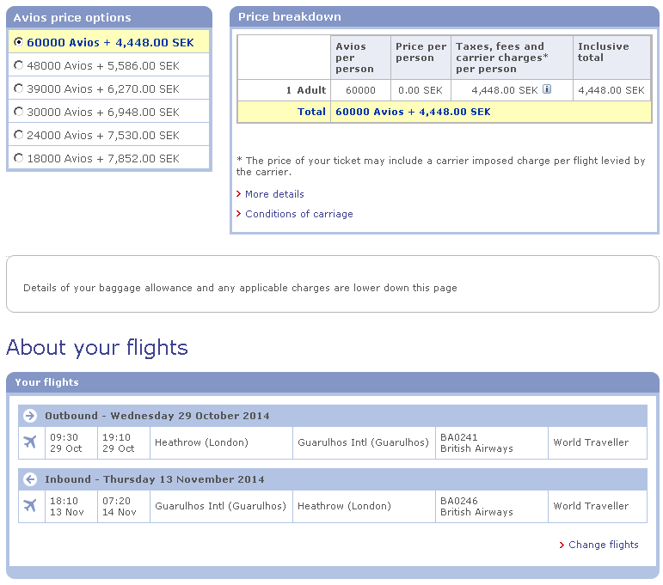Viewport: 663px width, 585px height.
Task: Click the airplane icon on the inbound flight row
Action: click(31, 506)
